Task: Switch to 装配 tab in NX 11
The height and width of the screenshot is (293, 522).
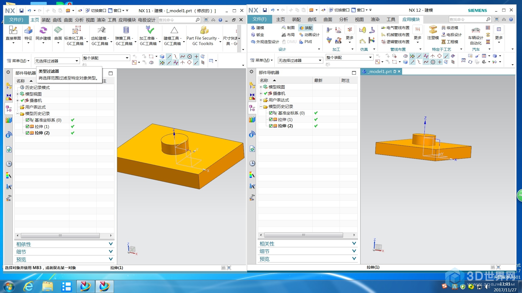Action: (x=46, y=20)
